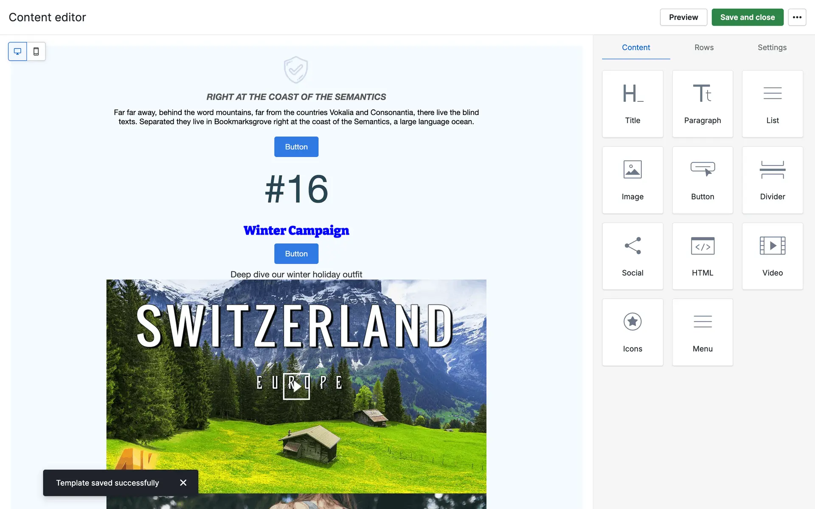The width and height of the screenshot is (815, 509).
Task: Pick the Video content block
Action: [772, 256]
